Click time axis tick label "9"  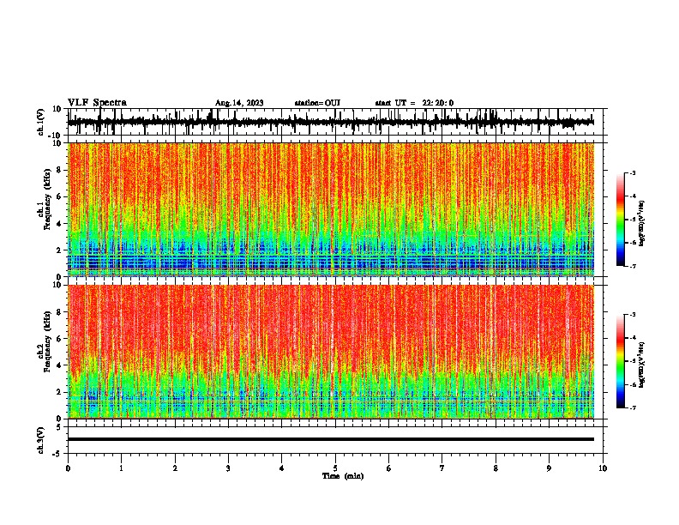click(x=549, y=468)
